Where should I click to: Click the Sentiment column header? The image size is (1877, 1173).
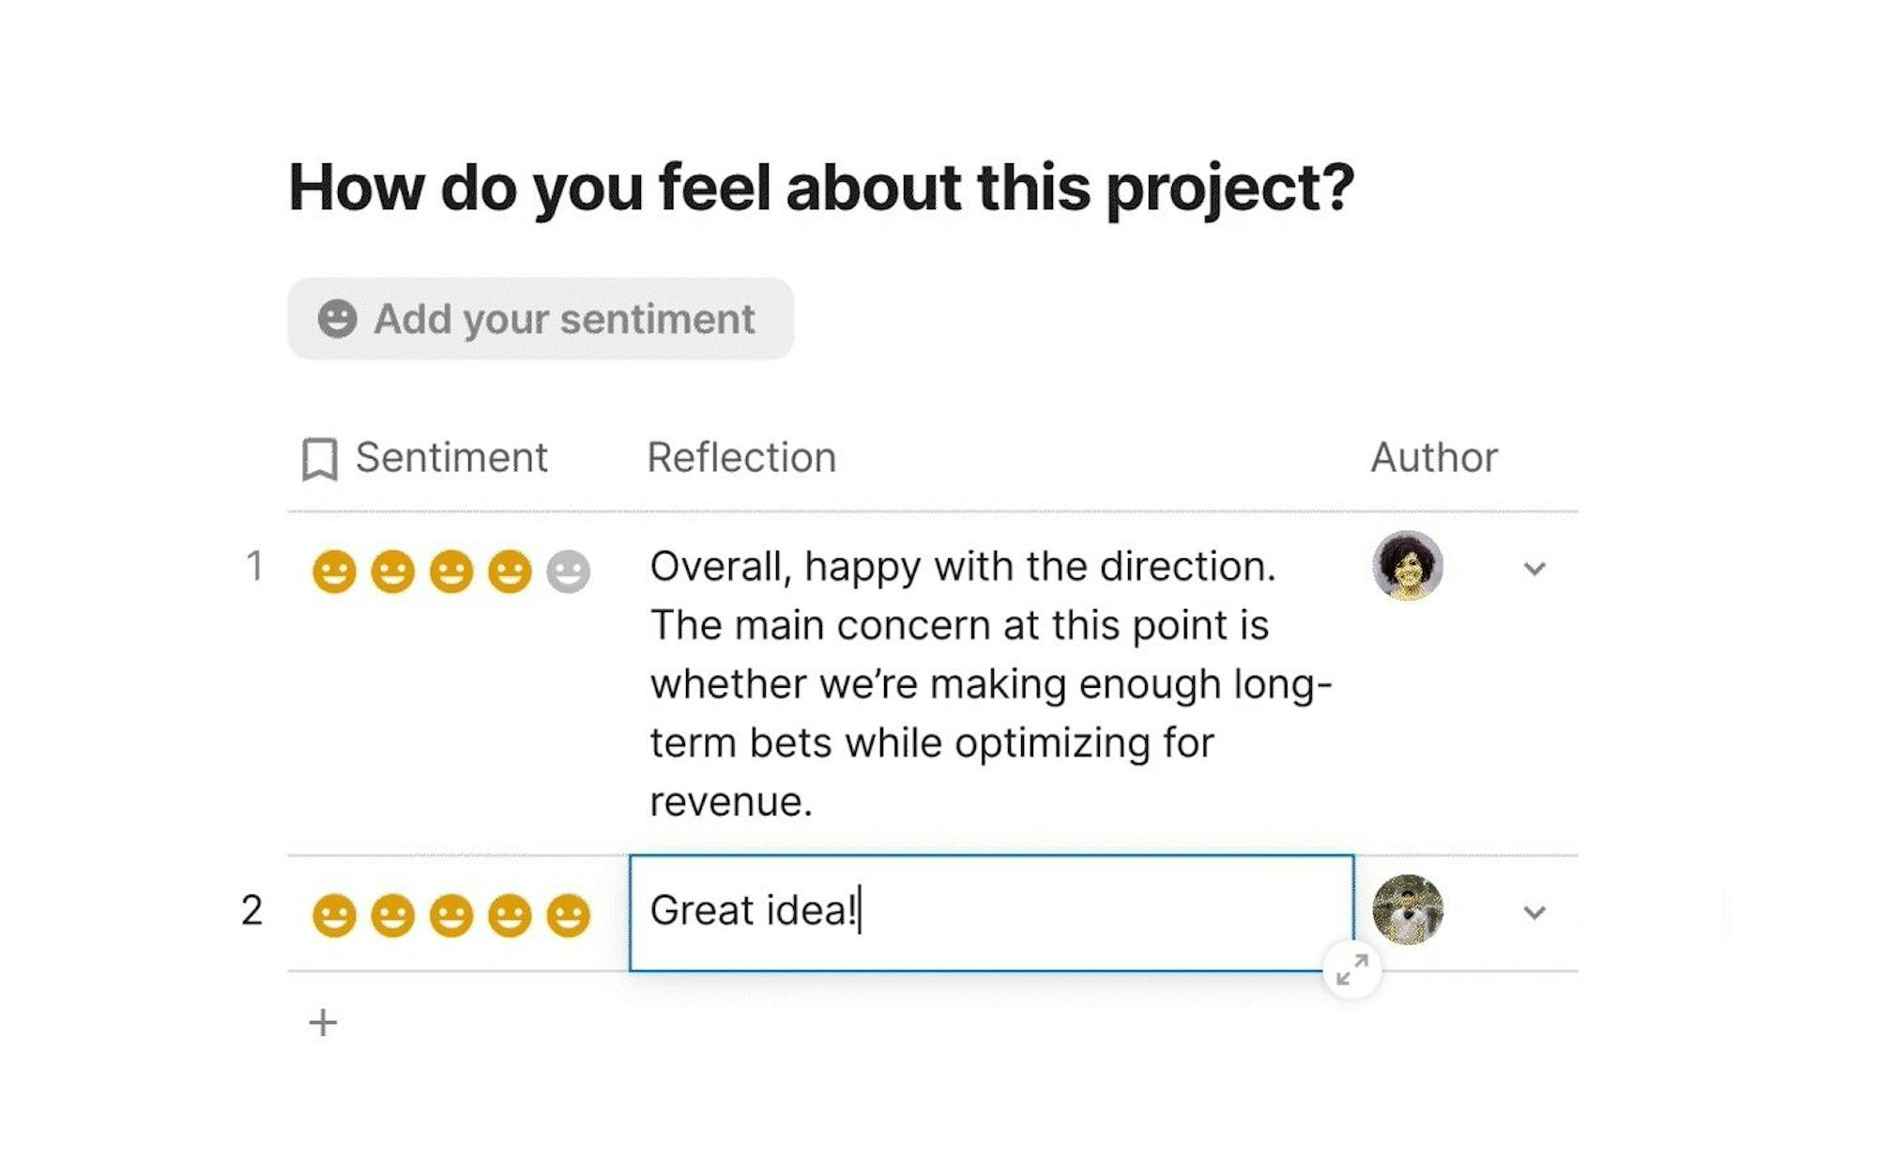pyautogui.click(x=450, y=458)
